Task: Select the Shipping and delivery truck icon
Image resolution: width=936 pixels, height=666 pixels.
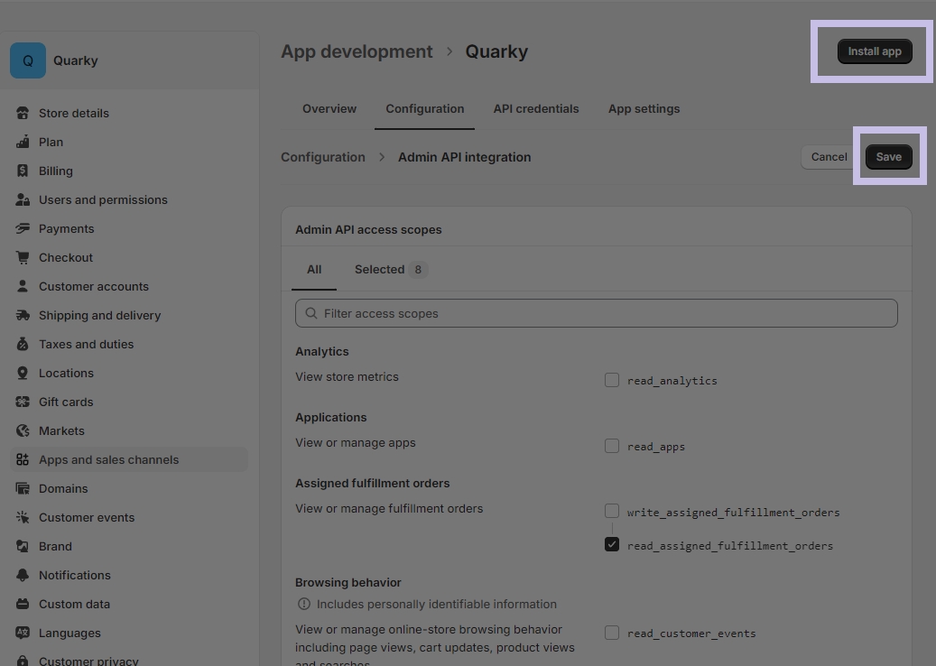Action: coord(23,315)
